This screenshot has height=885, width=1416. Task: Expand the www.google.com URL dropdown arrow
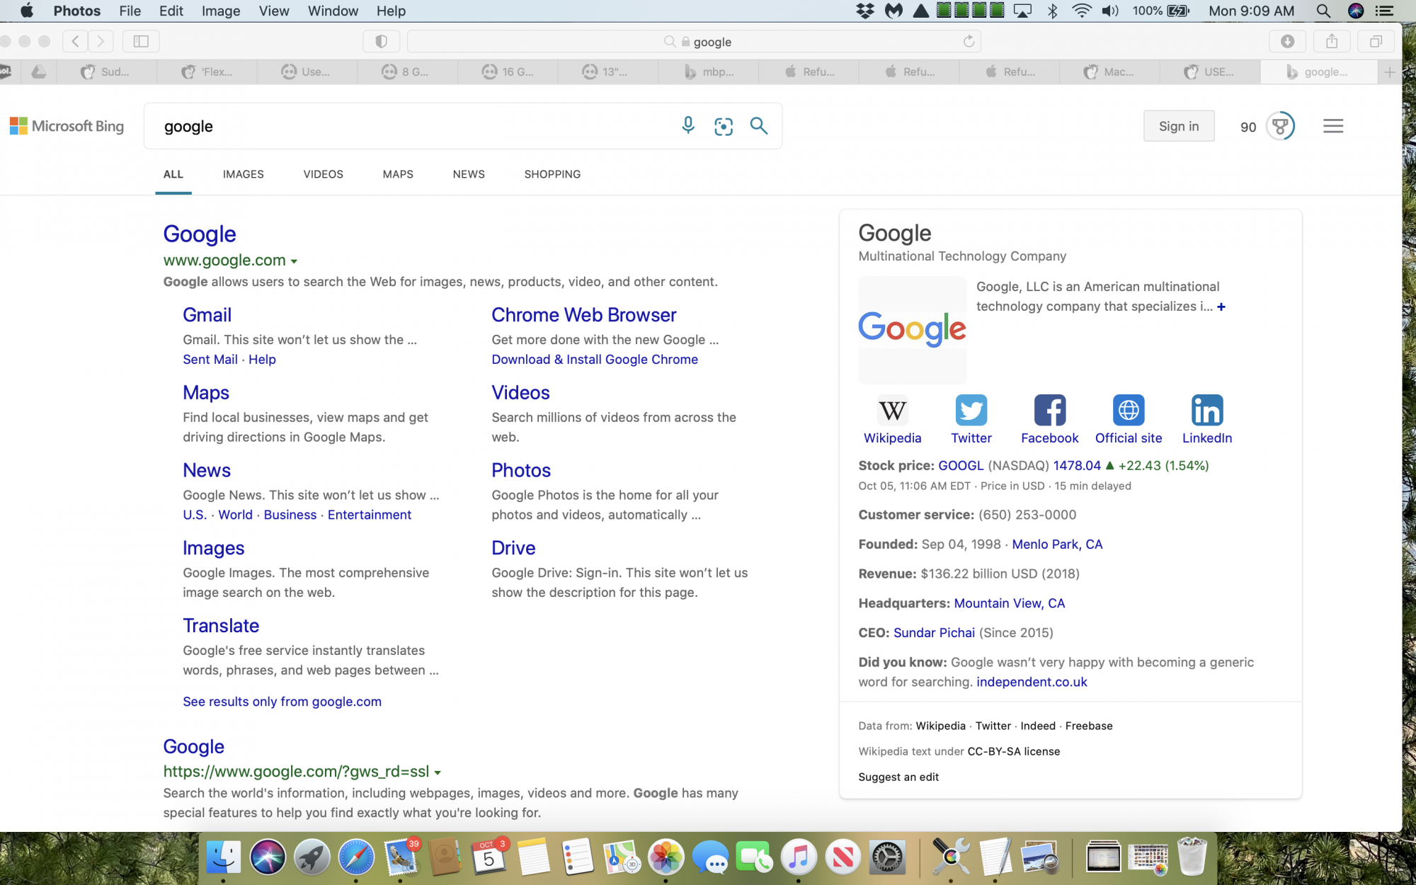(294, 261)
